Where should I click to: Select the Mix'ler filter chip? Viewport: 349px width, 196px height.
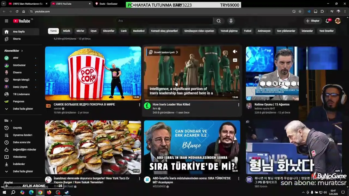click(80, 31)
